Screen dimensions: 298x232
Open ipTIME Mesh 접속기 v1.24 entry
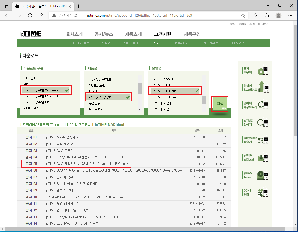point(64,137)
